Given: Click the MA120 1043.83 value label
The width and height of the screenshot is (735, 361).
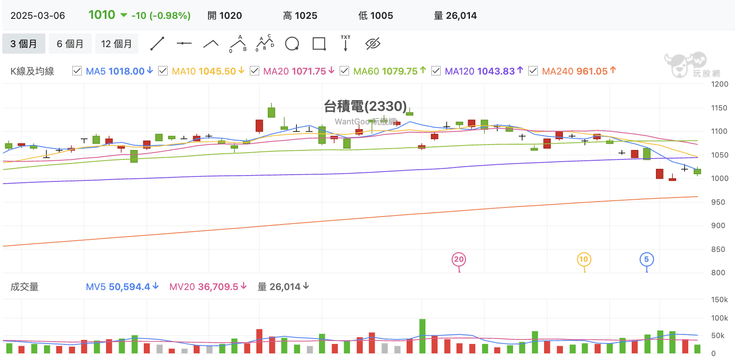Looking at the screenshot, I should [484, 71].
